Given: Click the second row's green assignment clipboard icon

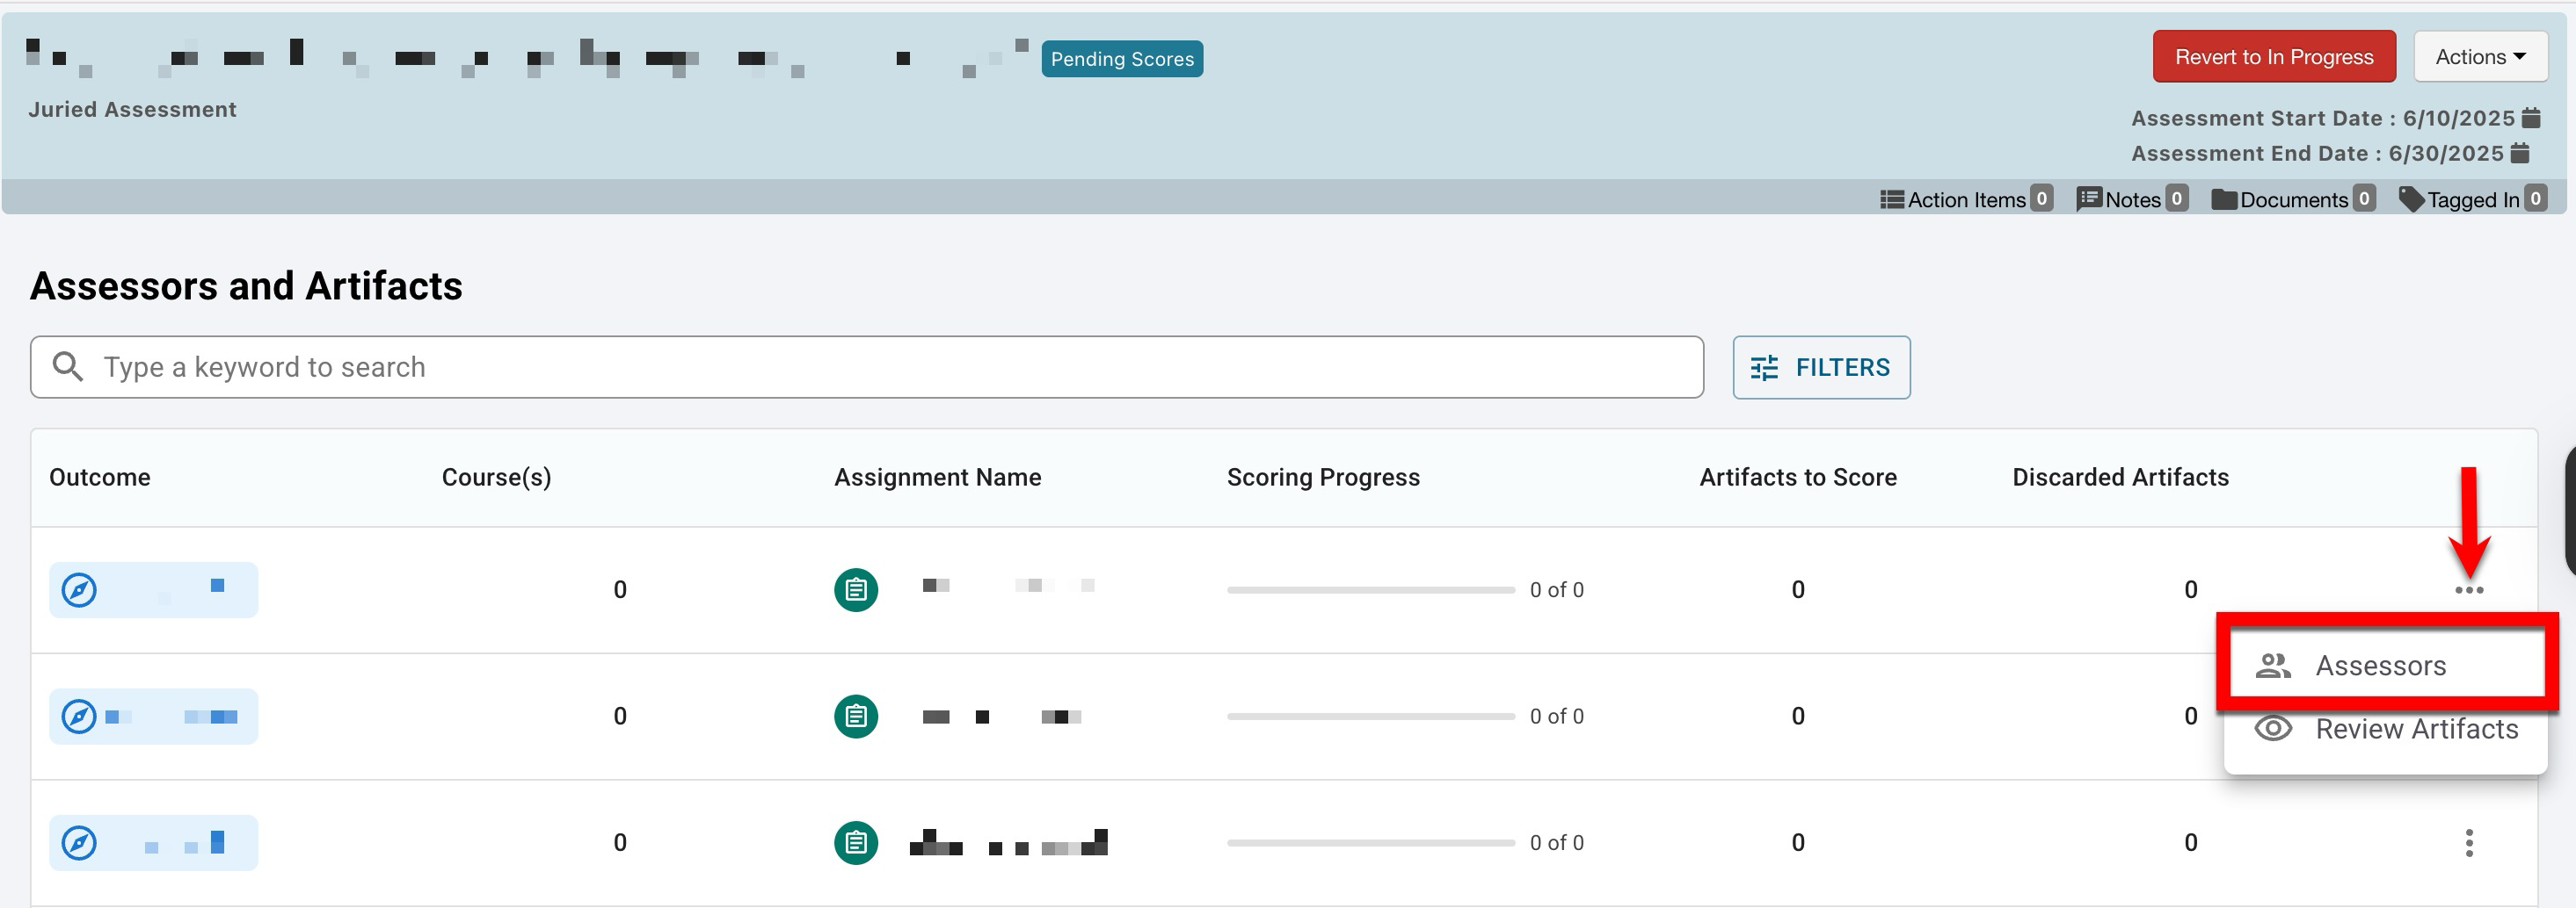Looking at the screenshot, I should (855, 717).
